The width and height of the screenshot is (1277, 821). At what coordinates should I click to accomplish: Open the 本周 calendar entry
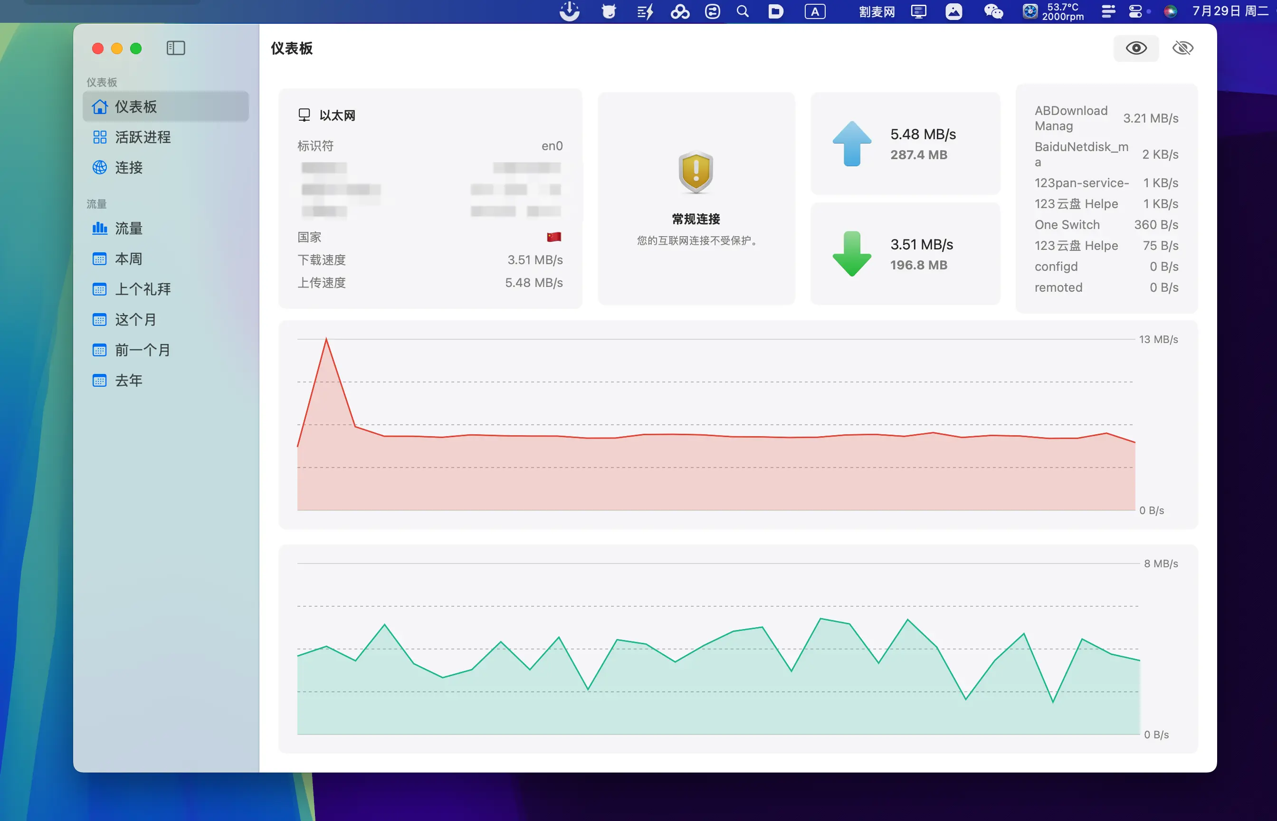click(128, 259)
